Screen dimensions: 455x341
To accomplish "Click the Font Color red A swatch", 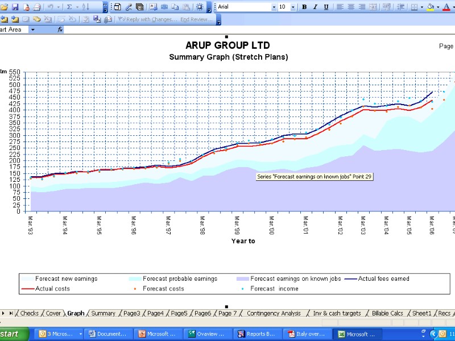I will (446, 7).
